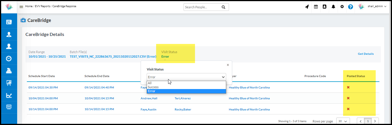
Task: Open Rocky,Baker entry
Action: pyautogui.click(x=183, y=109)
